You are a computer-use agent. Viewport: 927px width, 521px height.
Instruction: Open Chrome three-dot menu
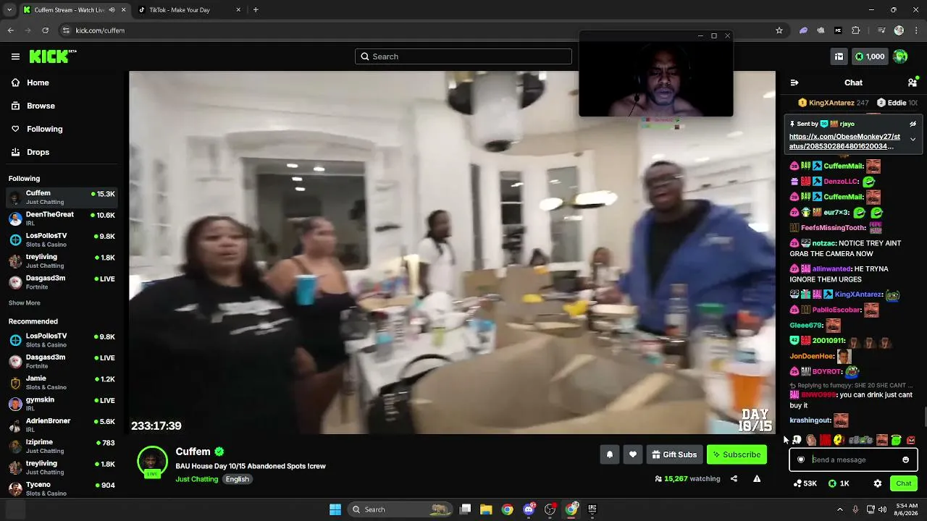[917, 30]
